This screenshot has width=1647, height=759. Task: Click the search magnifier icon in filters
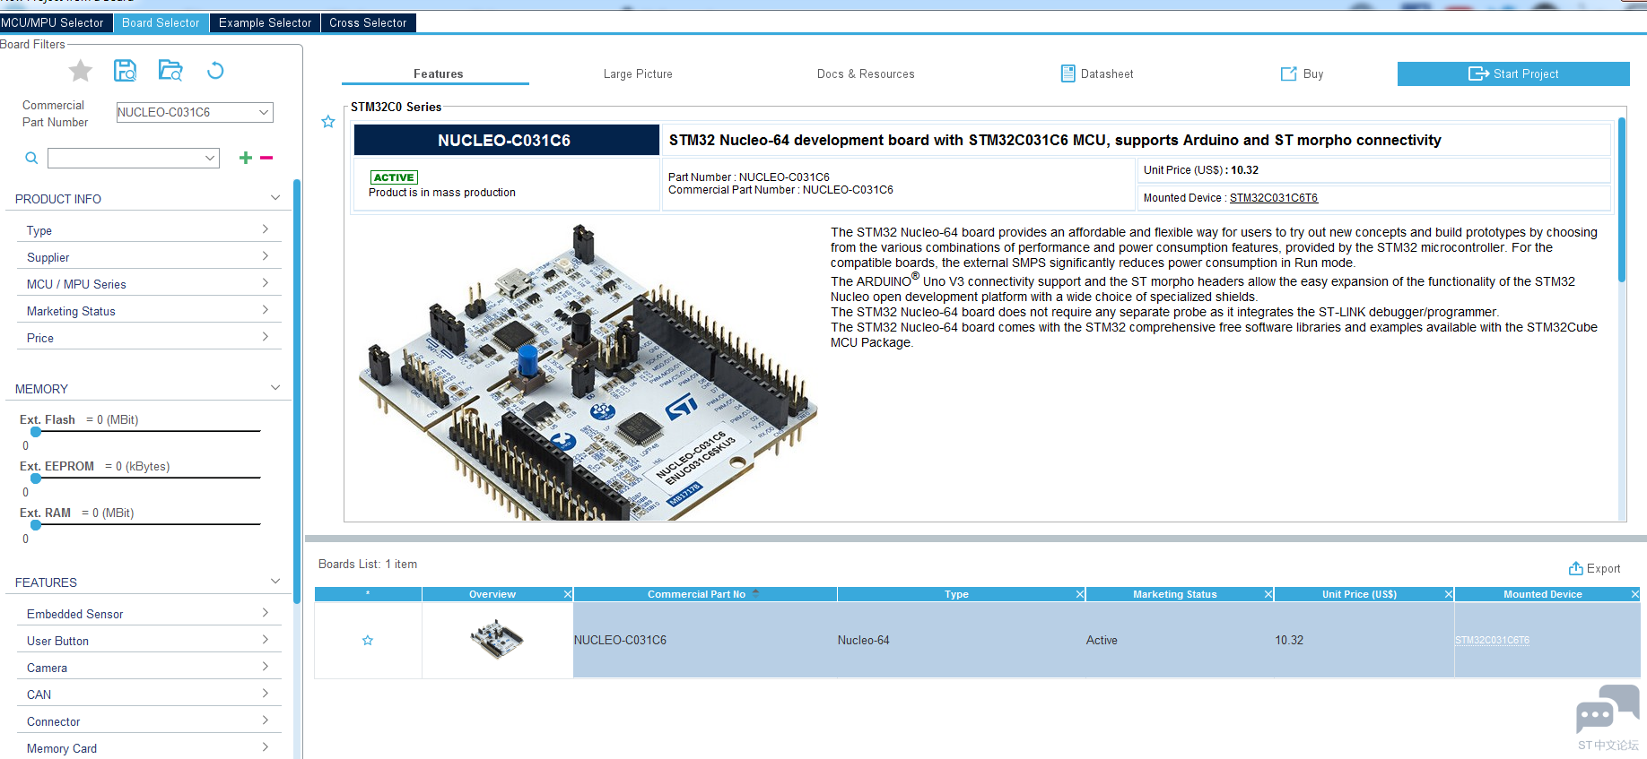(31, 159)
